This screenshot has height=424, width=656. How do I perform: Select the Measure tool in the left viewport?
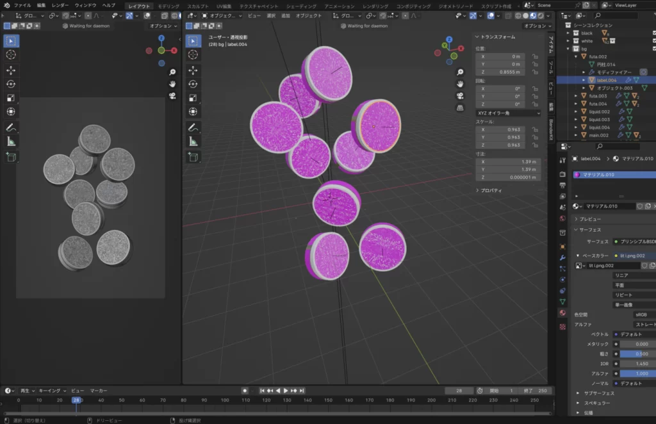pyautogui.click(x=11, y=142)
